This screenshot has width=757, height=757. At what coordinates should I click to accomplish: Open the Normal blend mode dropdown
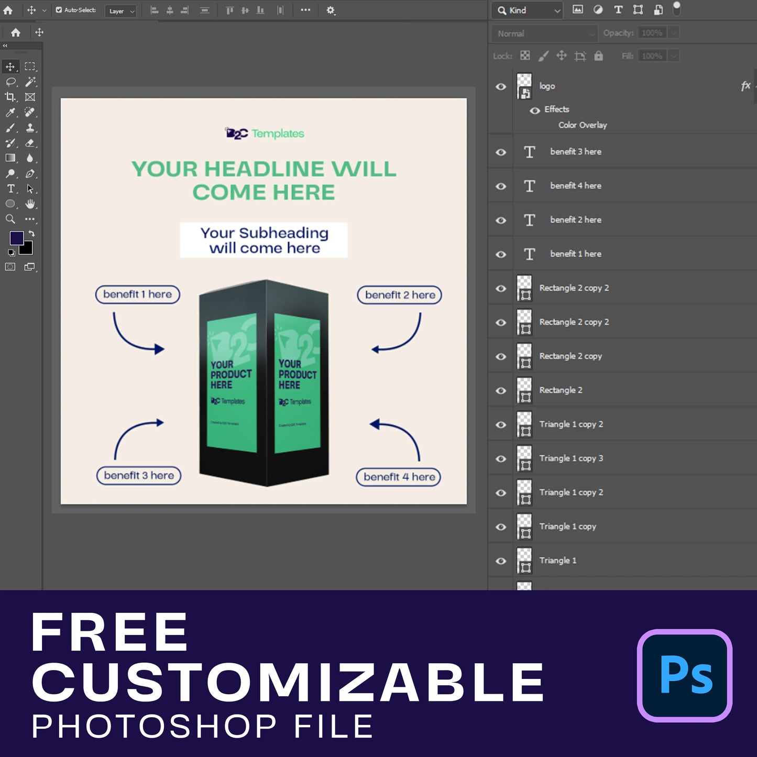544,34
